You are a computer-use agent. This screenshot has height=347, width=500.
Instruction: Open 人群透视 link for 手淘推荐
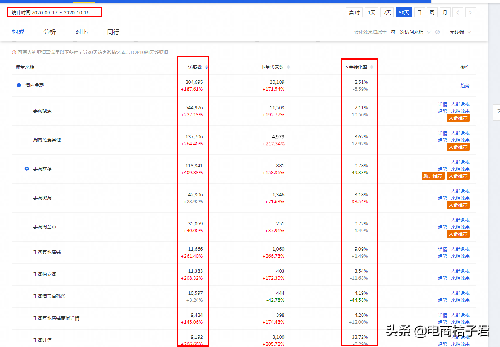tap(460, 162)
